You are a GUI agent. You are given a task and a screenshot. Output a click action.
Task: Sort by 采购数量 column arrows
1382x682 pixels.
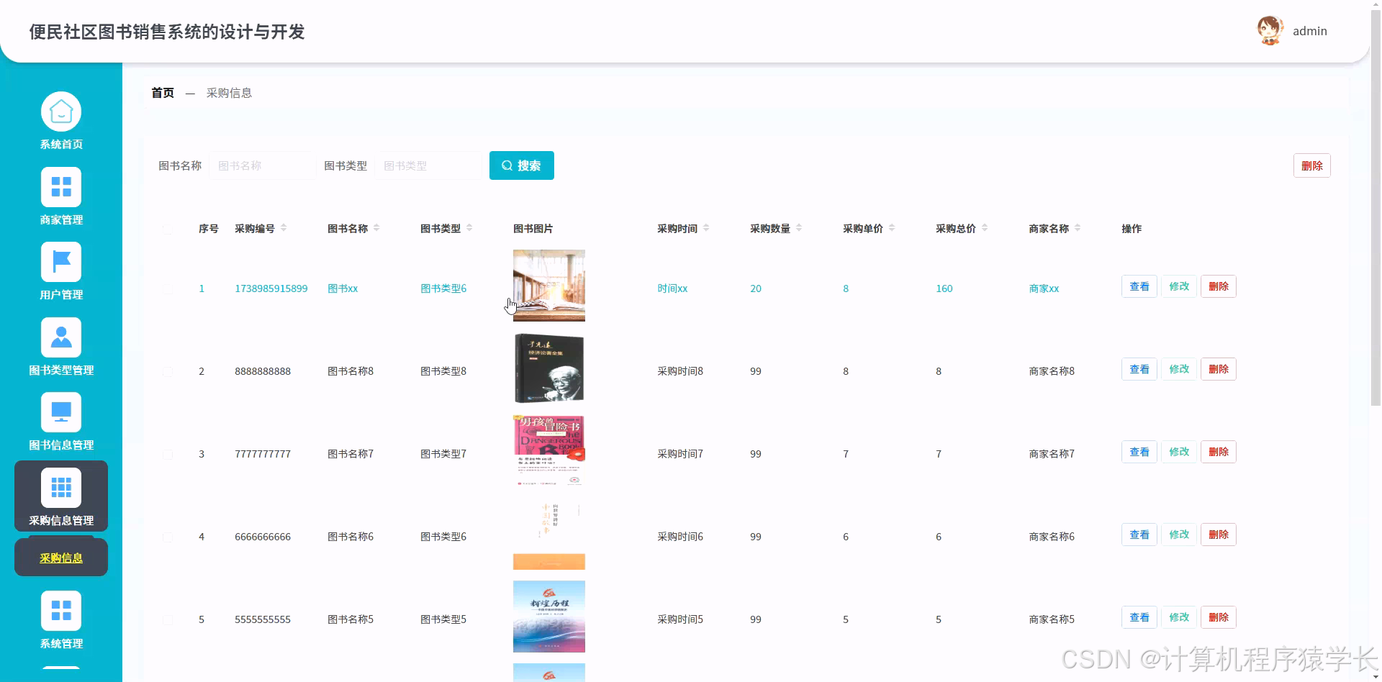tap(799, 228)
